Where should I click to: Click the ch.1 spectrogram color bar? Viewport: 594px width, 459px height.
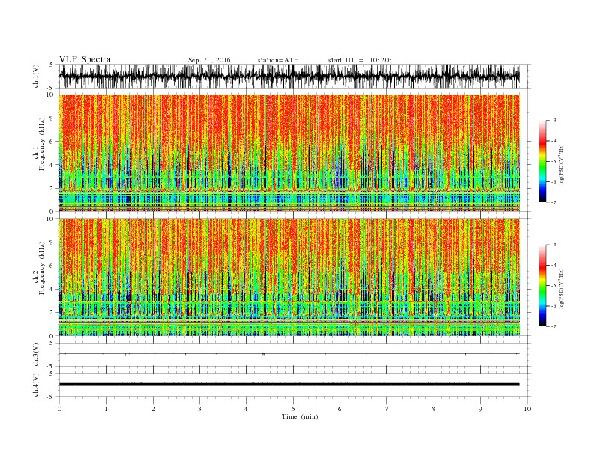[542, 161]
